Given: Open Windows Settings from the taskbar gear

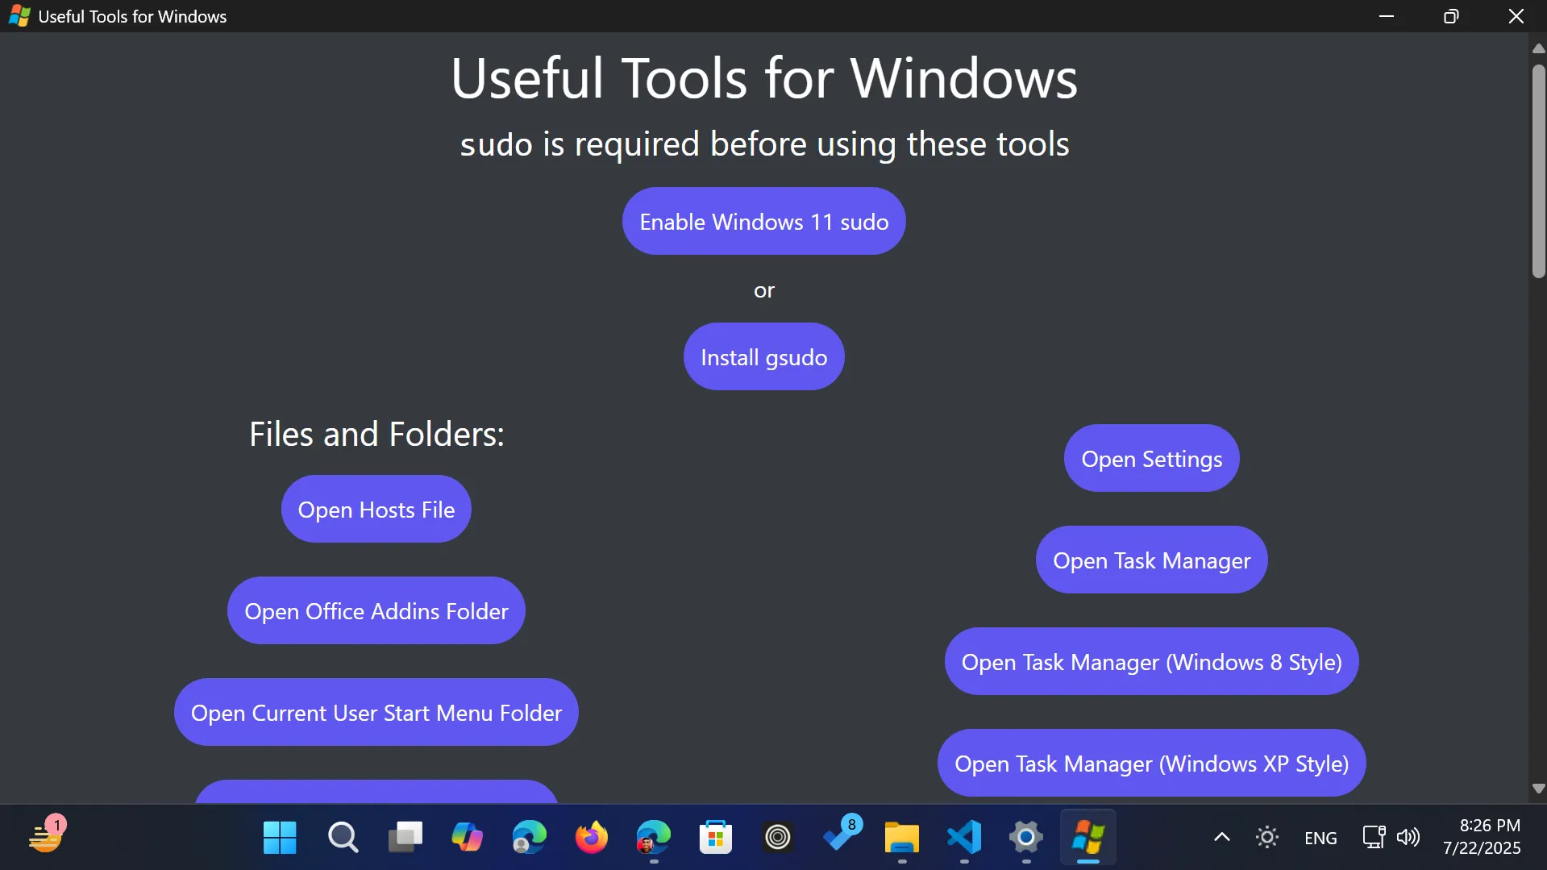Looking at the screenshot, I should [x=1025, y=837].
